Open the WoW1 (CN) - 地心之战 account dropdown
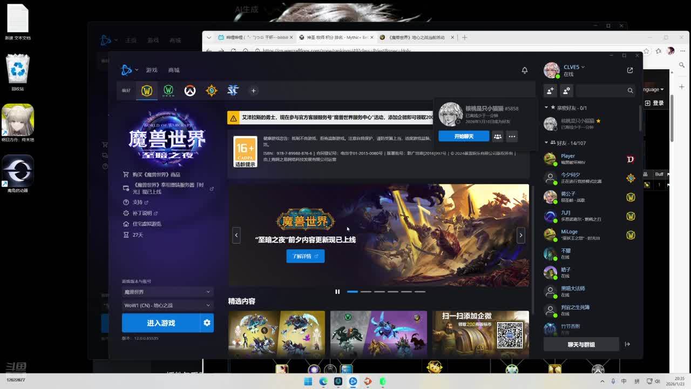Viewport: 691px width, 389px height. click(167, 305)
